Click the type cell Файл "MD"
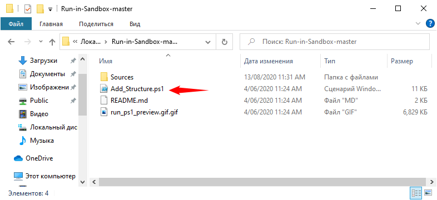 click(x=341, y=101)
